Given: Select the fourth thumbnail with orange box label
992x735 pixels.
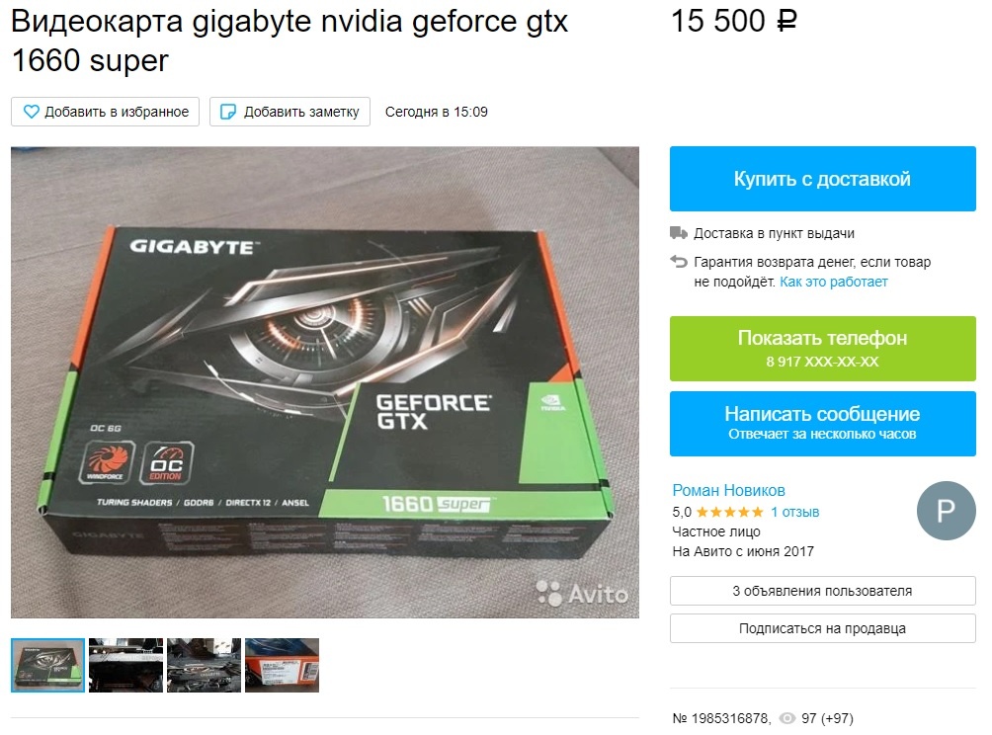Looking at the screenshot, I should 283,665.
